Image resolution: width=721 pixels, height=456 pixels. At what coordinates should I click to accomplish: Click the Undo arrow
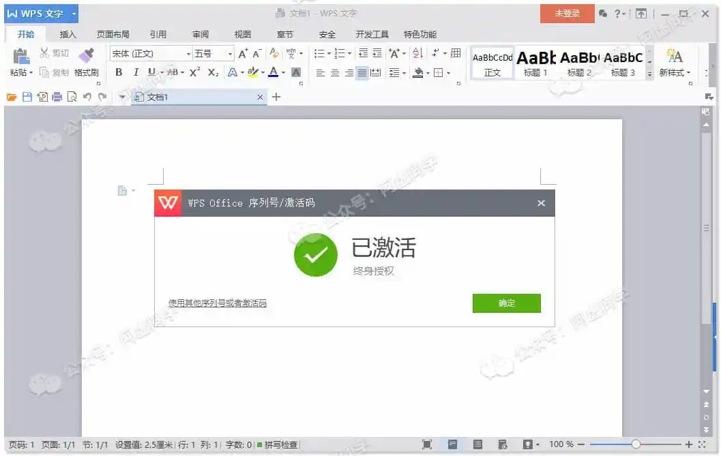[87, 97]
